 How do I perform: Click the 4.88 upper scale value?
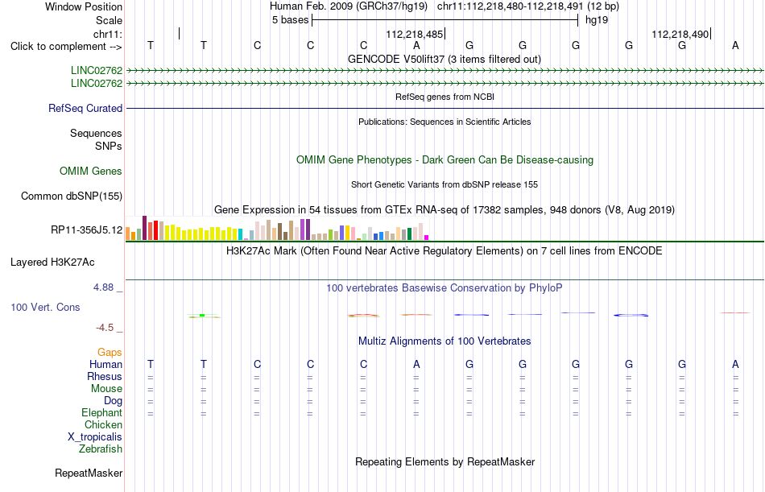pyautogui.click(x=103, y=287)
